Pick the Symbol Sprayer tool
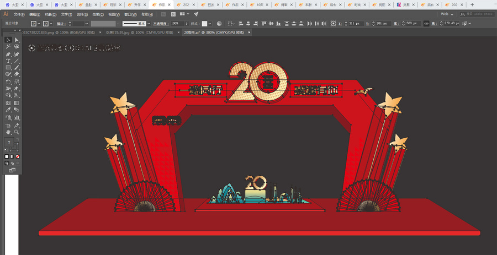 coord(8,117)
